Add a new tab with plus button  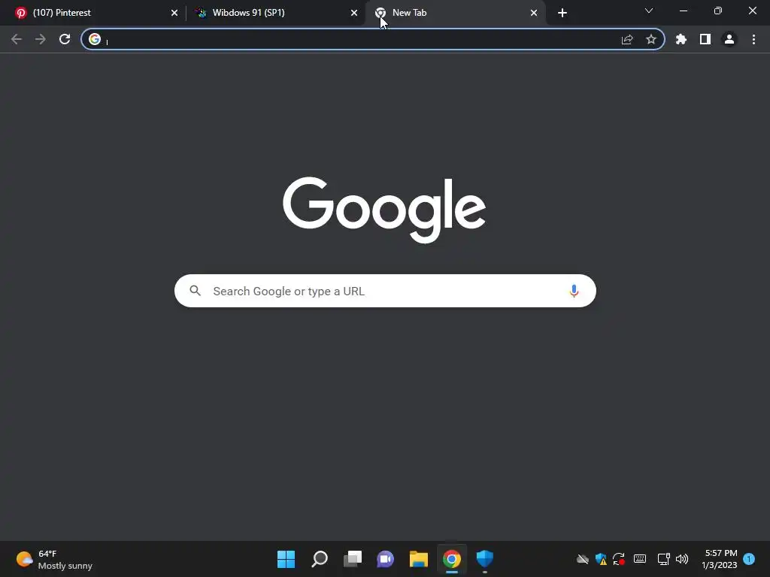point(562,13)
